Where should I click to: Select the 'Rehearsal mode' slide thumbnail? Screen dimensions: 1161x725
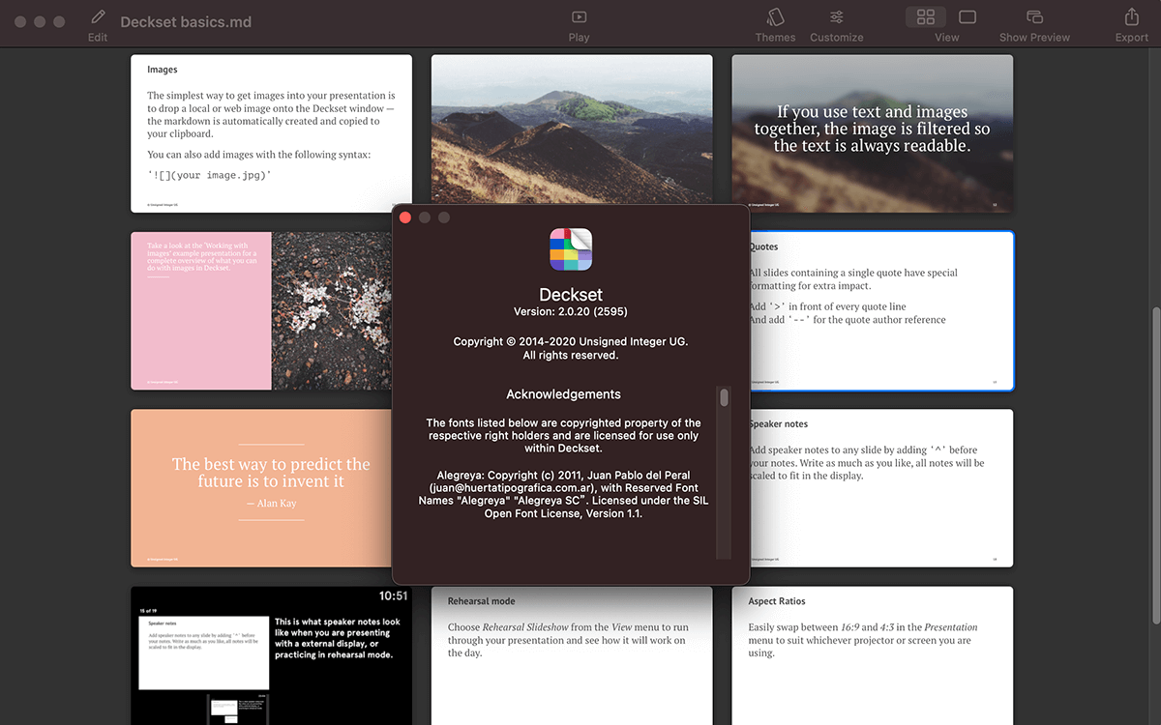[572, 655]
